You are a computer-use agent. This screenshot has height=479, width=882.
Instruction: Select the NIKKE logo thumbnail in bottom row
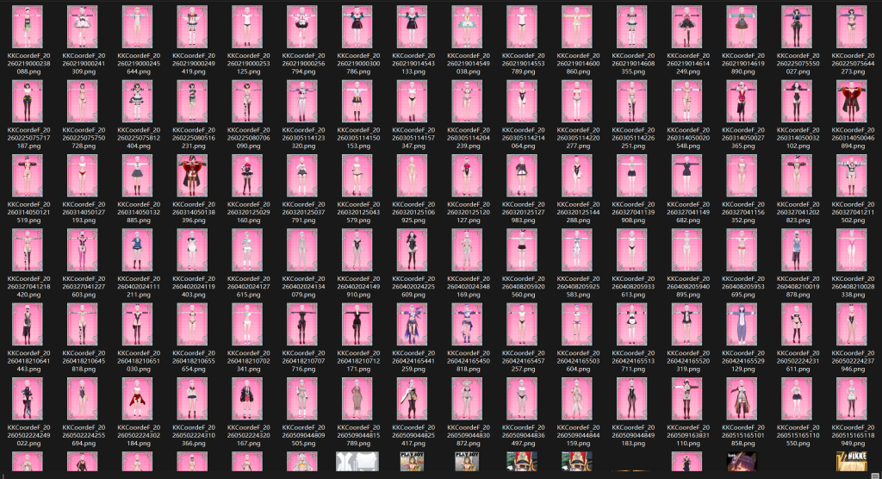click(852, 462)
